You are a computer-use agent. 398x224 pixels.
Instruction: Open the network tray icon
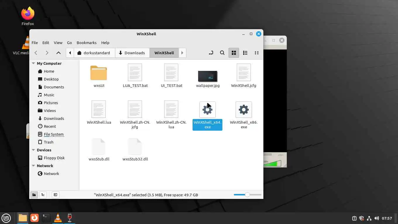pyautogui.click(x=369, y=218)
